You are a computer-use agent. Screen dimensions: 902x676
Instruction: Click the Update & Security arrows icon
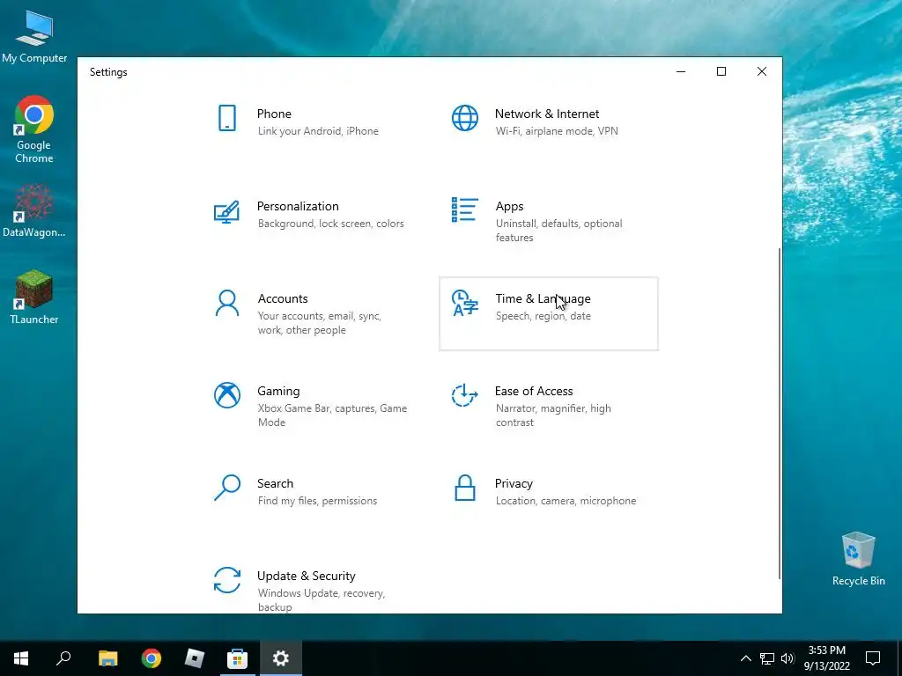[x=227, y=580]
